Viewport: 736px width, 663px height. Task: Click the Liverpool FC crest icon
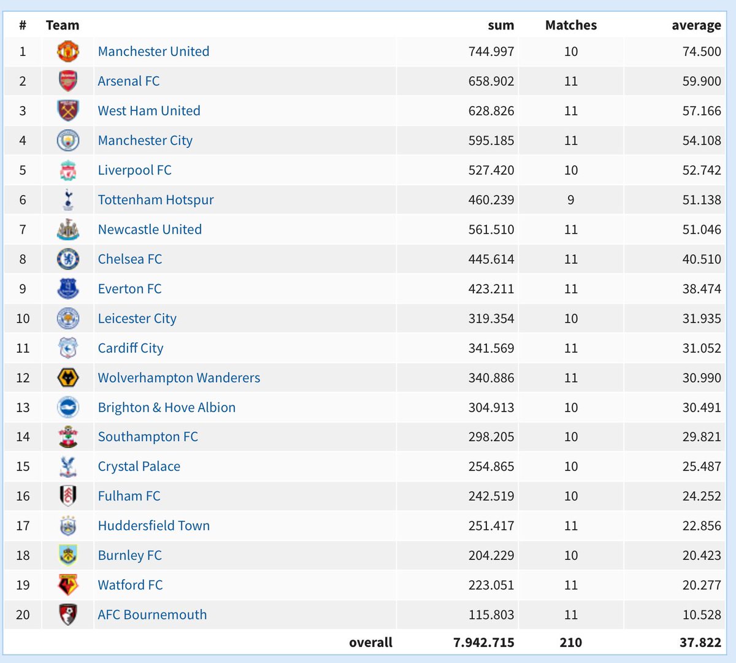pos(68,171)
